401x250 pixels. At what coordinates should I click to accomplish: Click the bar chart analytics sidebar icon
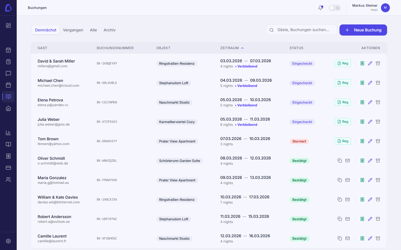[8, 133]
